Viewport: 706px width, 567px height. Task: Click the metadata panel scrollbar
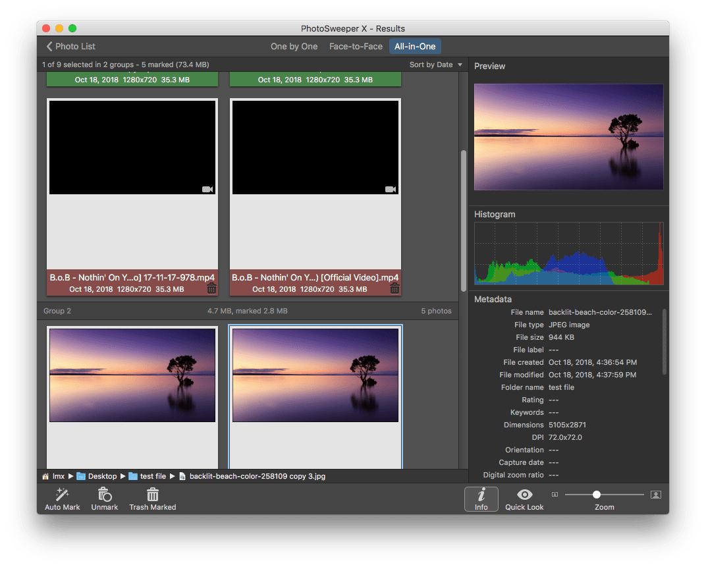pyautogui.click(x=664, y=341)
